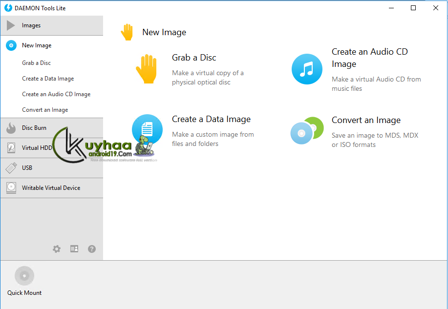Click the Virtual HDD drive icon
The image size is (448, 309).
11,148
